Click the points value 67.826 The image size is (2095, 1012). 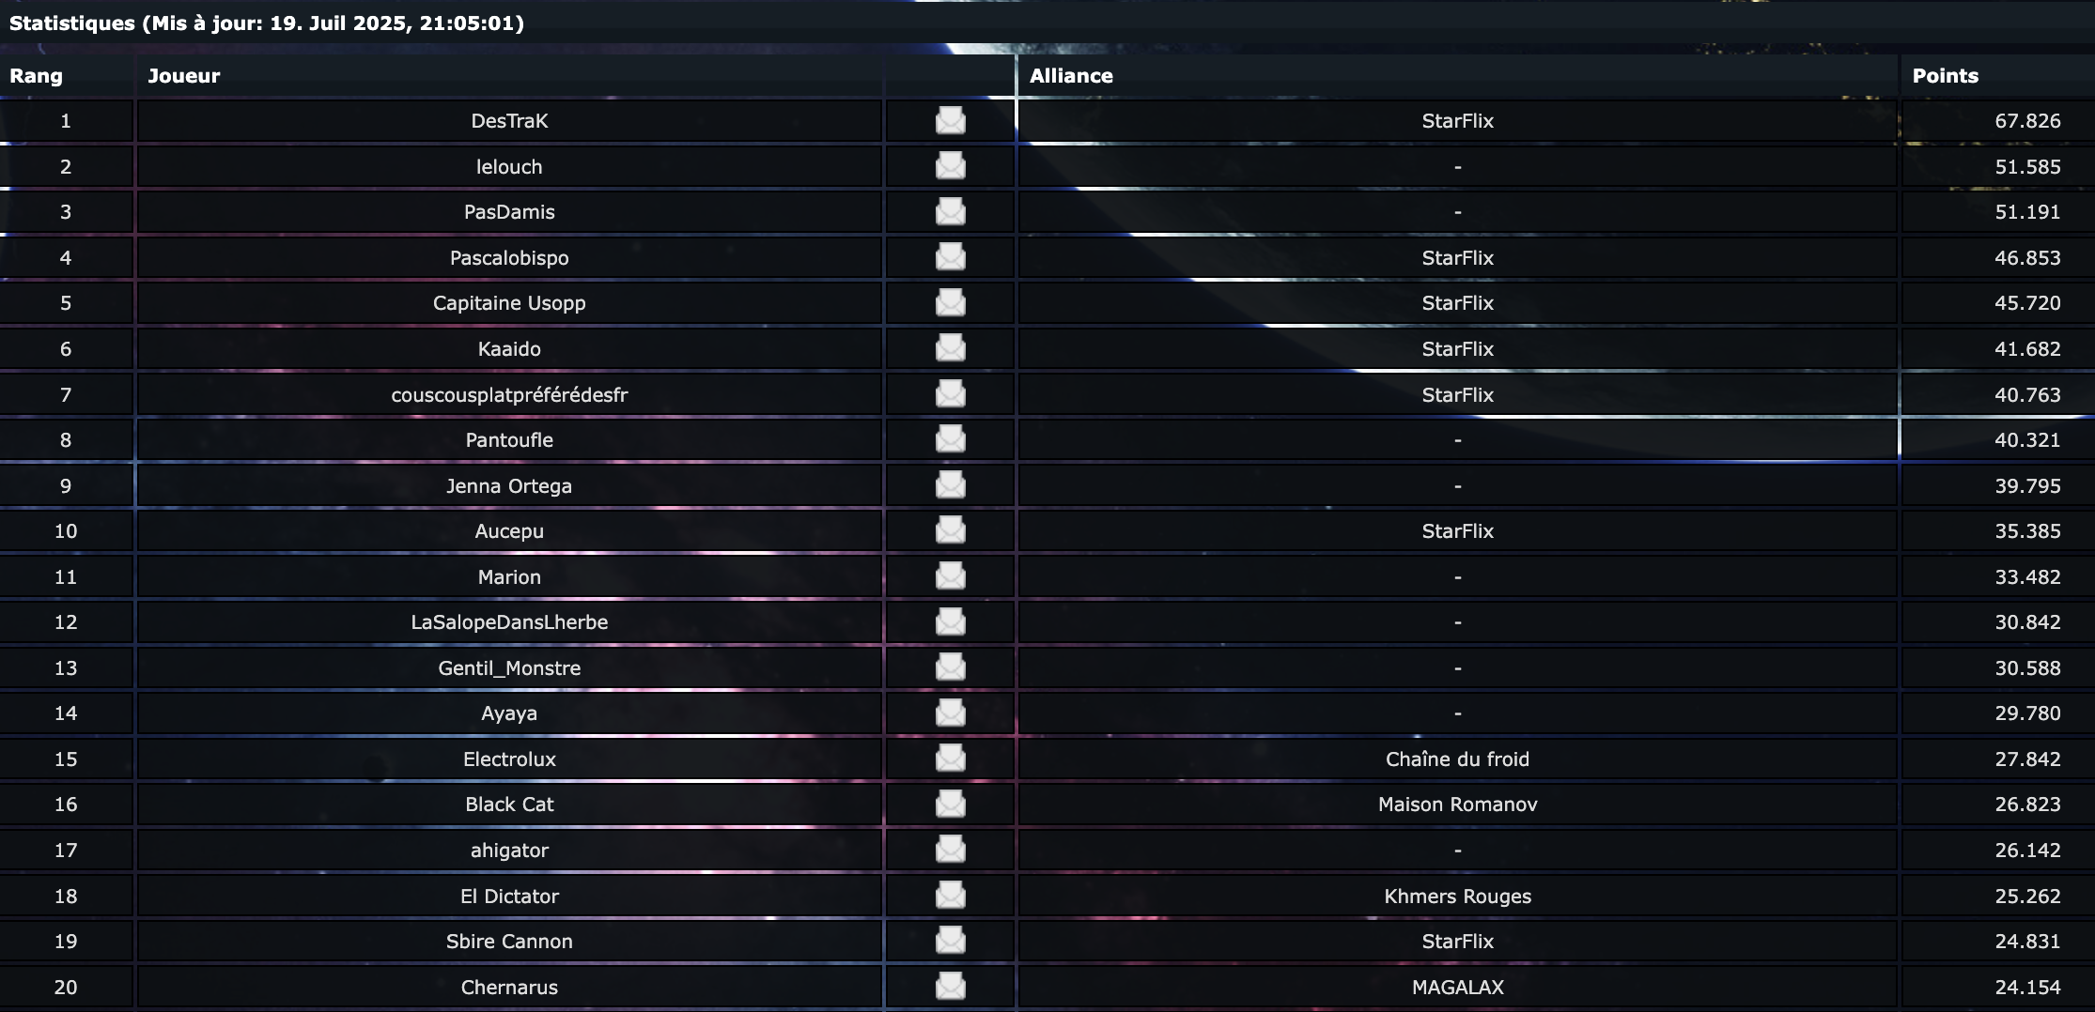(2027, 121)
